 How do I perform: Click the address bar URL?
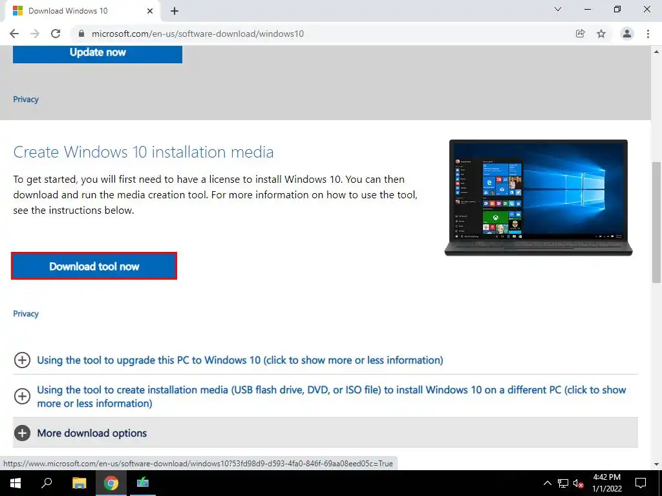198,34
